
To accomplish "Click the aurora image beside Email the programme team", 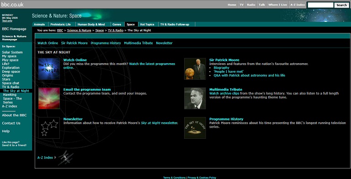I will 49,98.
